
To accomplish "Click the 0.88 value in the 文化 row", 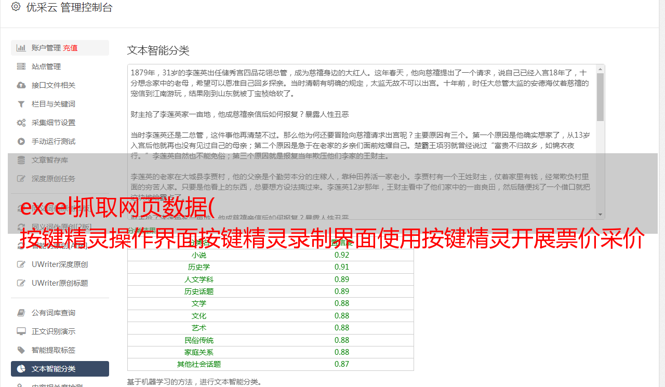I will pos(342,316).
